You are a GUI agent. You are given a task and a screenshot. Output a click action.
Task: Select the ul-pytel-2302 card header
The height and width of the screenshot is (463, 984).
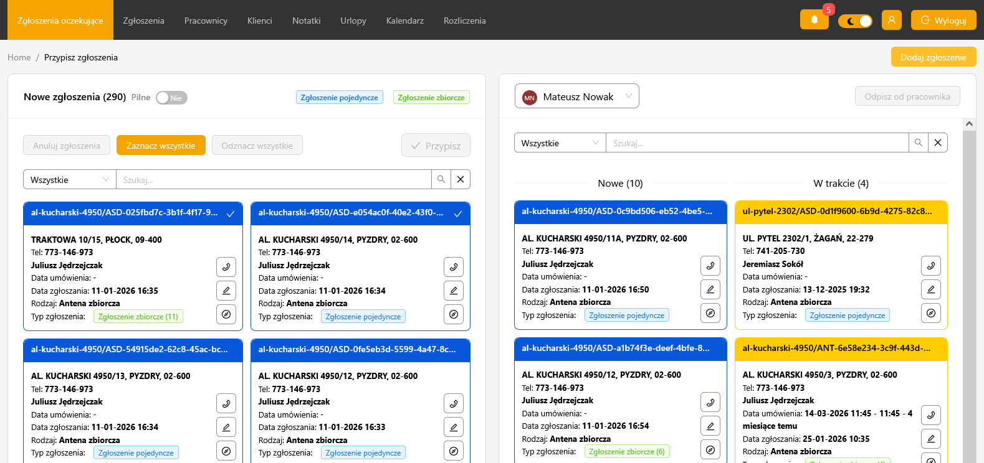[841, 212]
